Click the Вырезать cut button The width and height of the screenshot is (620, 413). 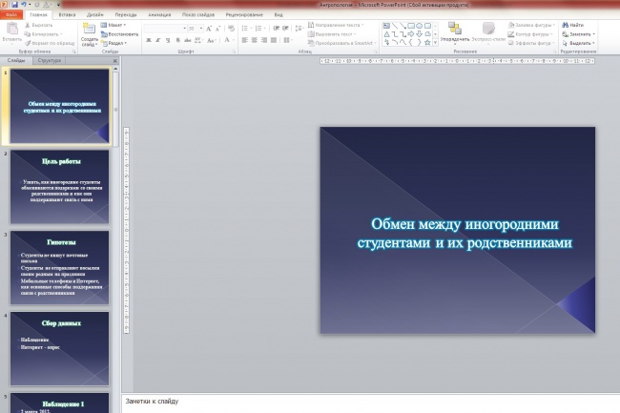click(x=39, y=26)
